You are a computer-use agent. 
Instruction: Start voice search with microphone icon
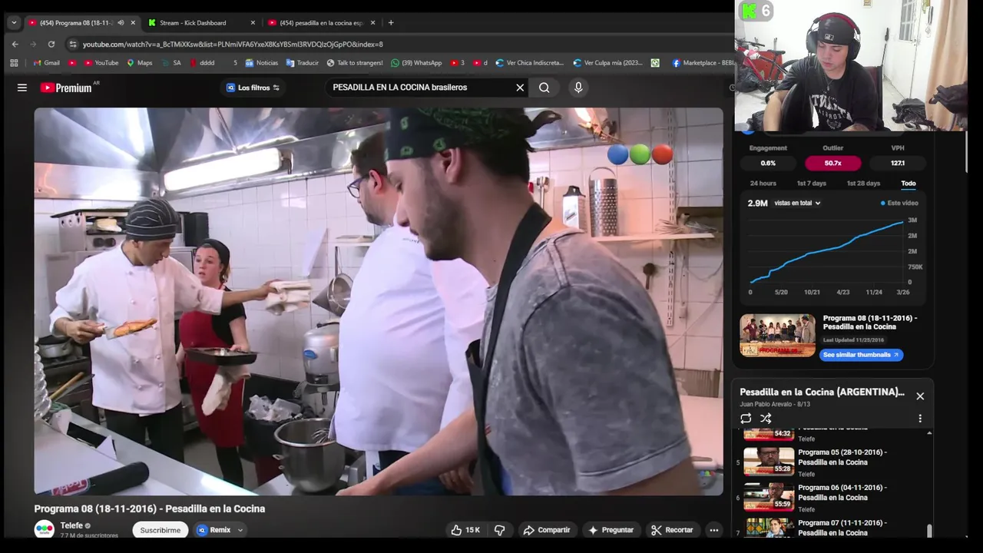[x=578, y=88]
